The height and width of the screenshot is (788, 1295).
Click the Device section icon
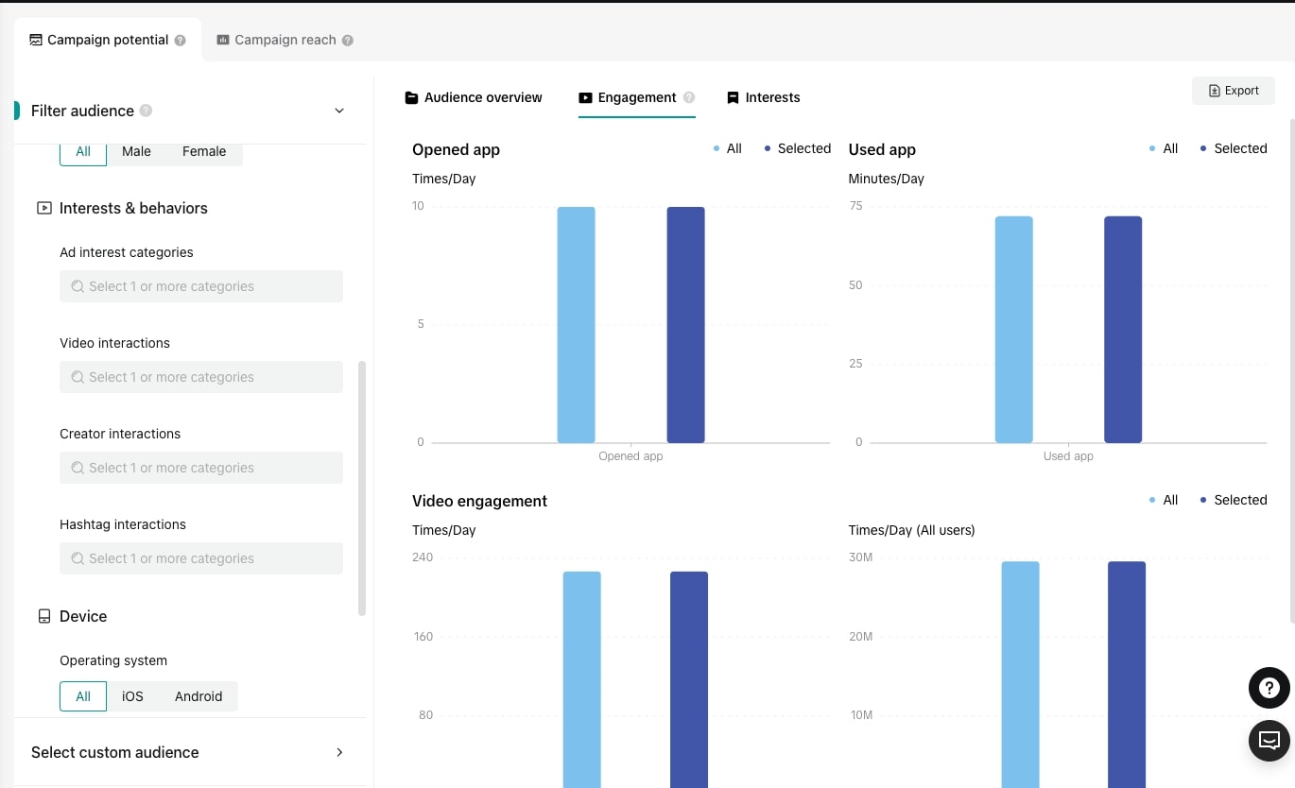point(43,616)
